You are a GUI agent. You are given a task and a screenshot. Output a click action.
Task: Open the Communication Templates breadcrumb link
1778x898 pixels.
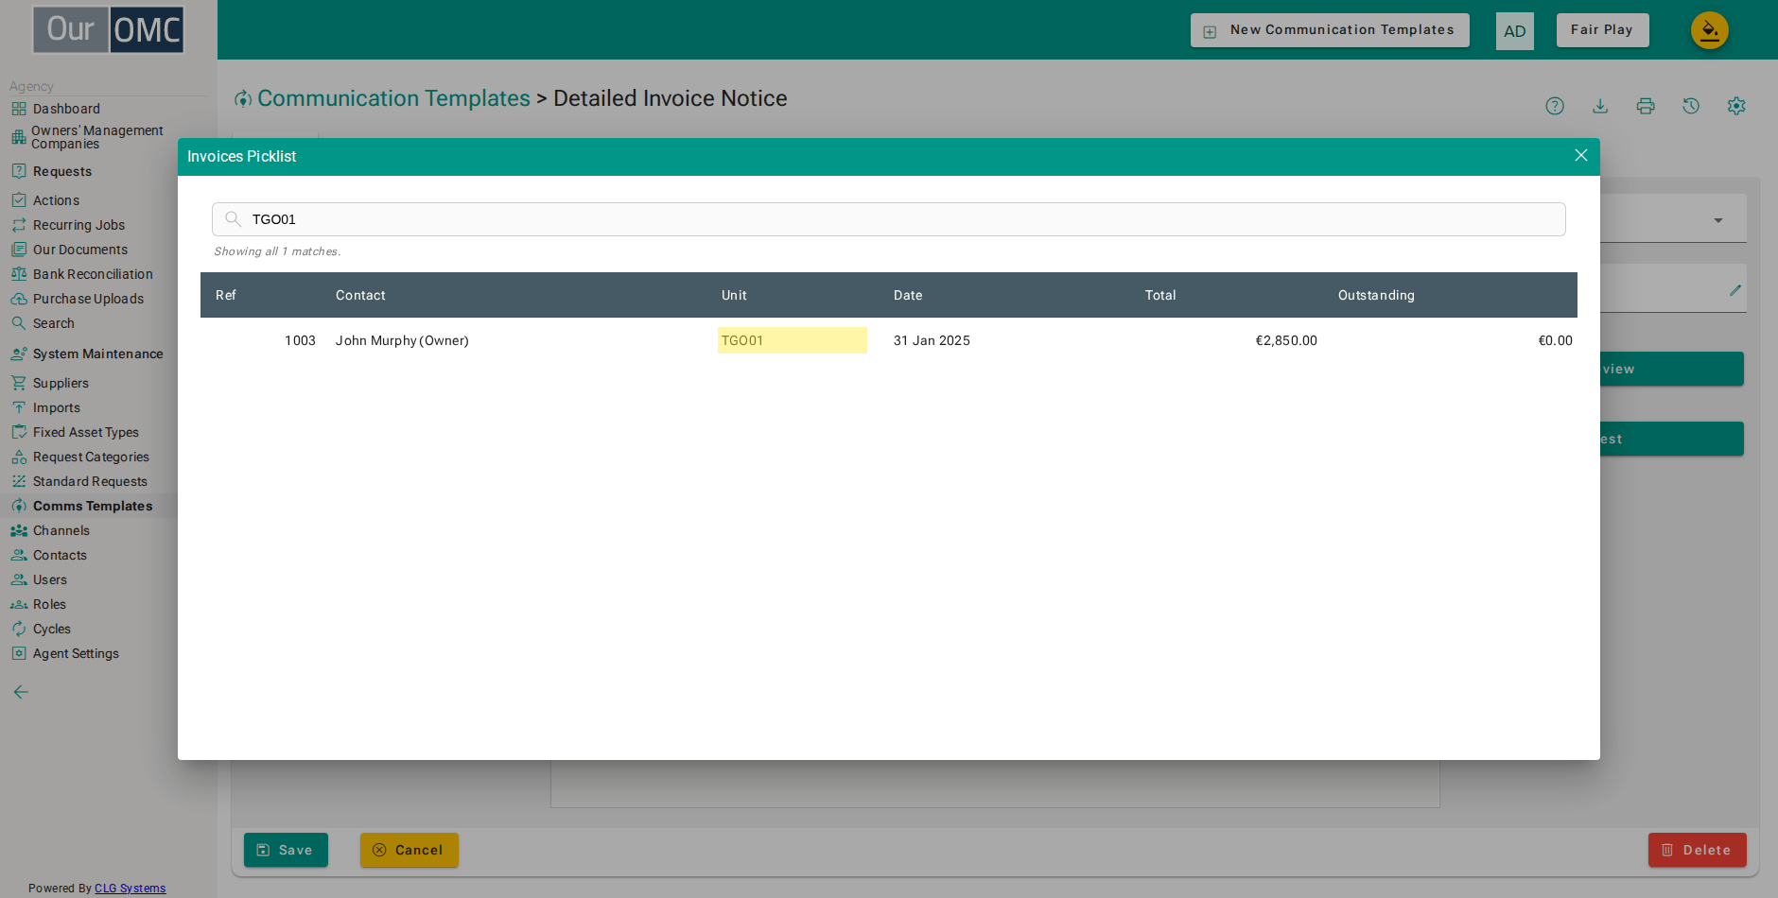(393, 98)
